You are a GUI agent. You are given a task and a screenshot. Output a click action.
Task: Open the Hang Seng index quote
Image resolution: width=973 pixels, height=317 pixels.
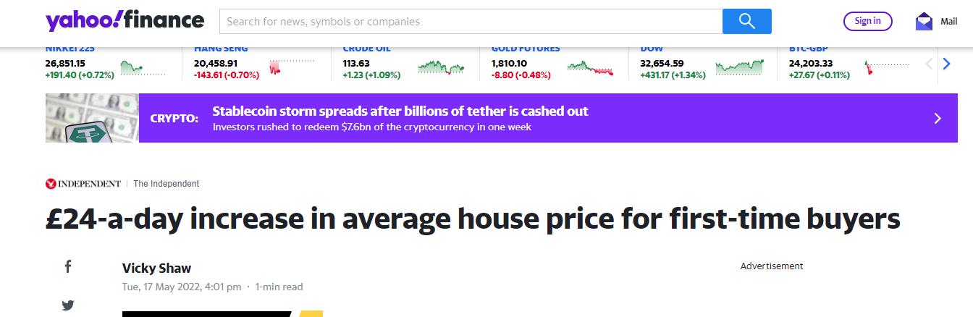pyautogui.click(x=221, y=49)
